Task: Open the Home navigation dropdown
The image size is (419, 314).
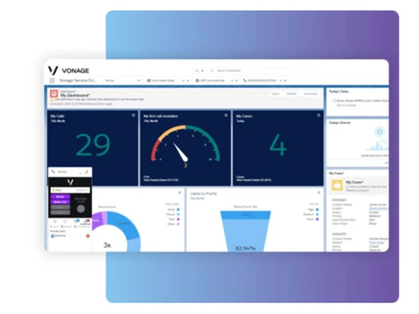Action: click(138, 80)
